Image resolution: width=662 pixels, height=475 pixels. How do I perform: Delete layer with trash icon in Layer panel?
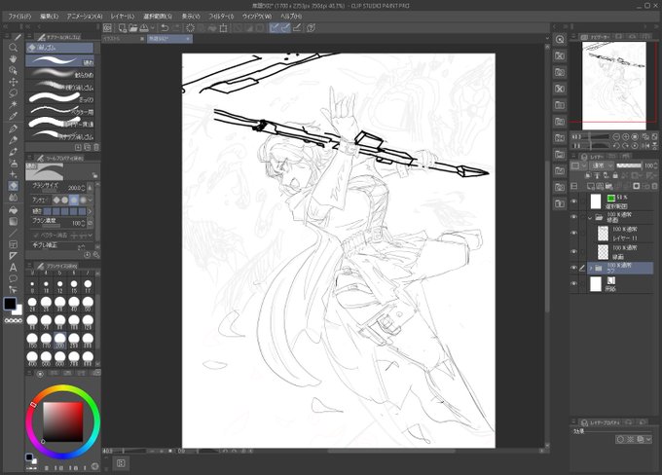(x=654, y=186)
